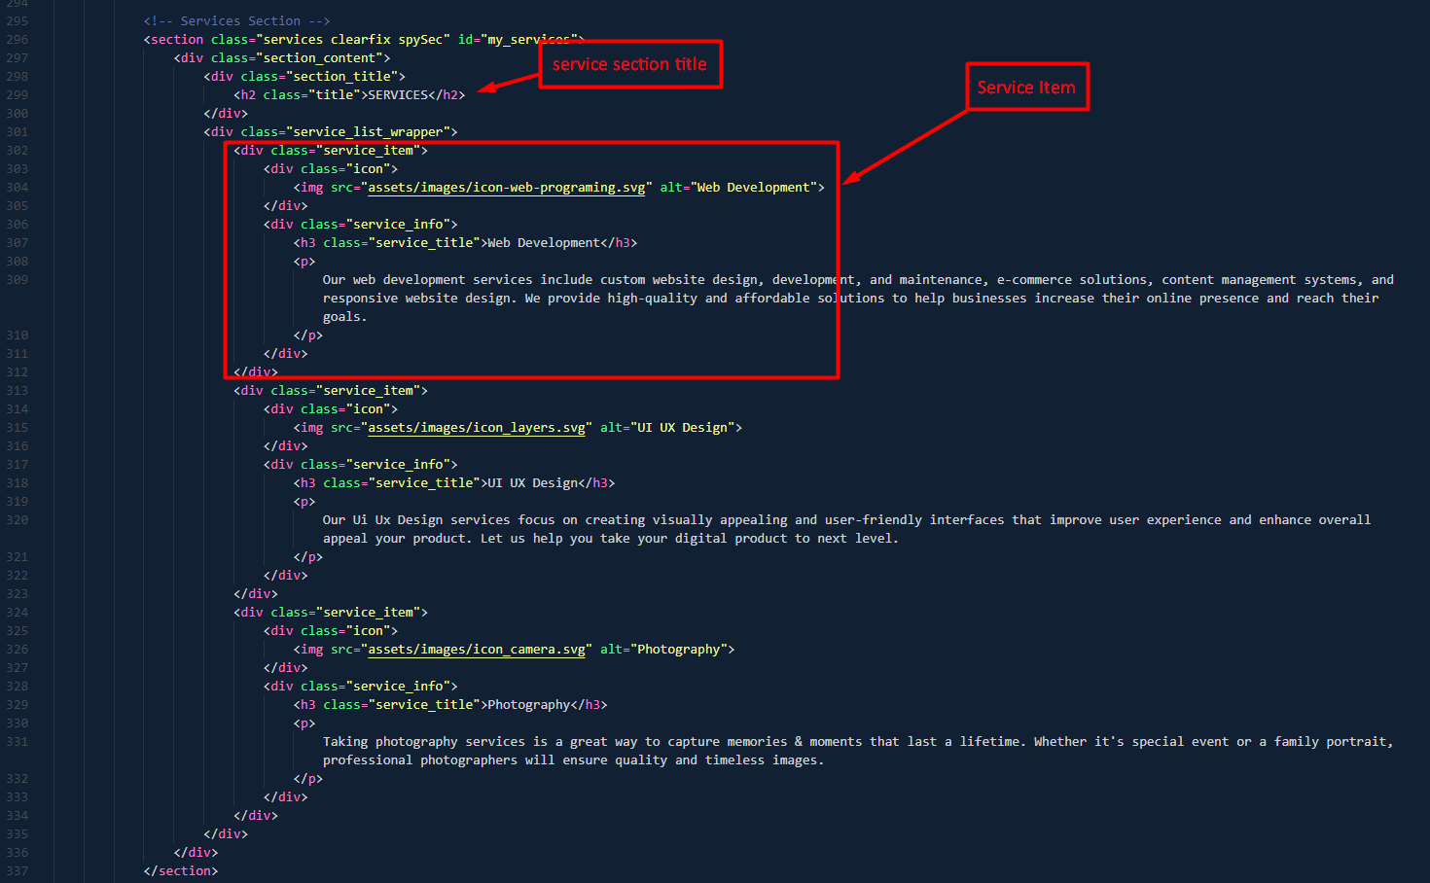Click the alt "UI UX Design" attribute

click(x=668, y=427)
